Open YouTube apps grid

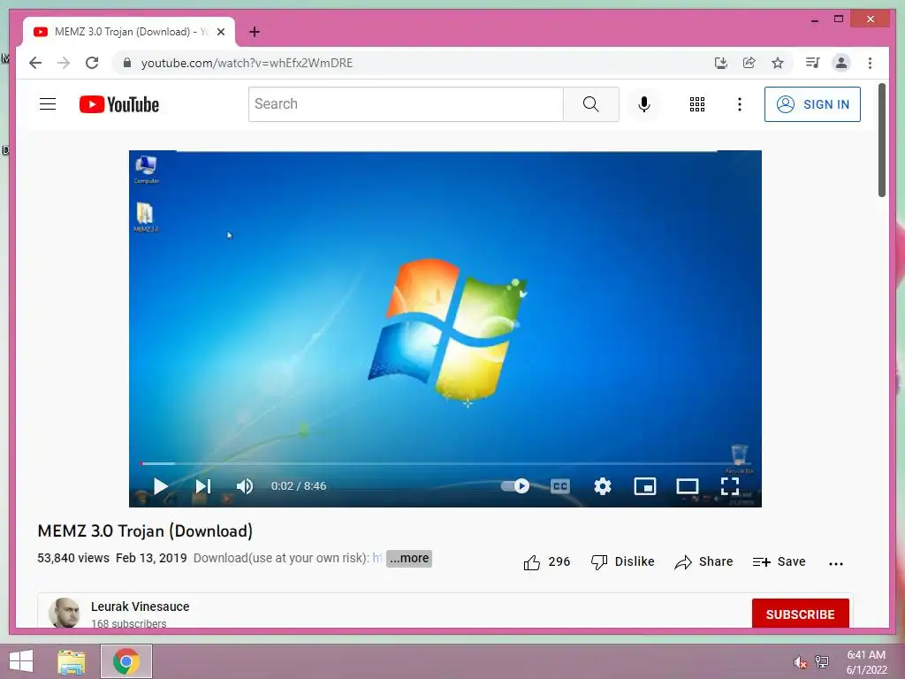click(697, 104)
